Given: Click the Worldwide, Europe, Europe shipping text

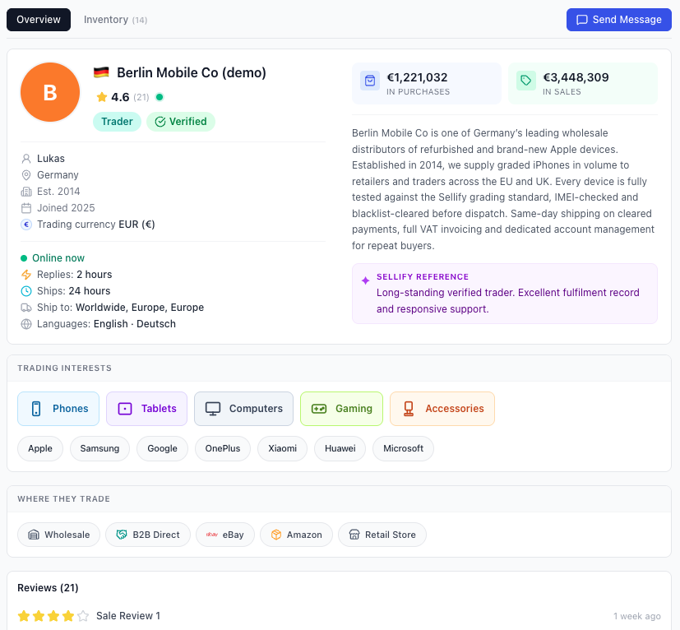Looking at the screenshot, I should pos(140,308).
